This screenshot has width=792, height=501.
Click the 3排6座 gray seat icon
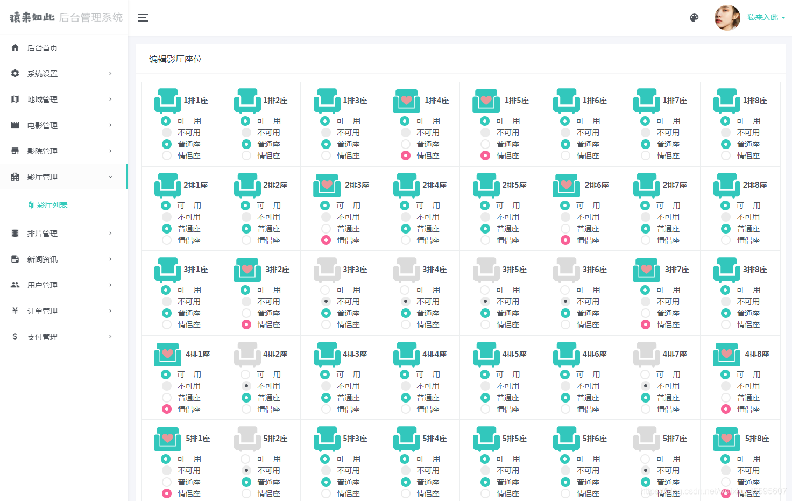pyautogui.click(x=567, y=270)
